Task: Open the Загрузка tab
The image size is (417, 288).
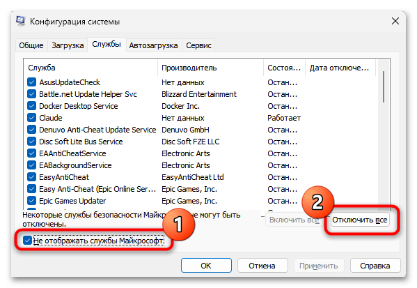Action: pyautogui.click(x=68, y=45)
